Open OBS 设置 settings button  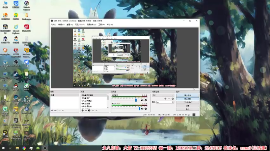[188, 106]
